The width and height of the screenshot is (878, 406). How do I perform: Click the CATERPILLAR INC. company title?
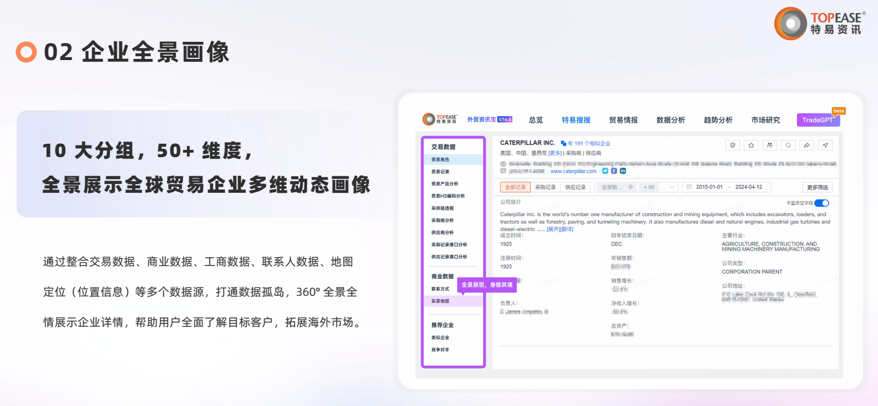click(527, 143)
